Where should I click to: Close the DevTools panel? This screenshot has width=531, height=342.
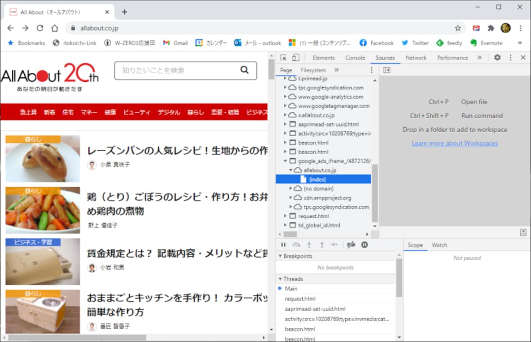[523, 57]
